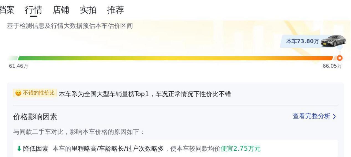The width and height of the screenshot is (351, 157).
Task: Click the orange circle marker on price bar
Action: 340,58
